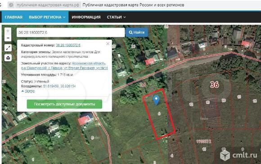Screen dimensions: 261x164
Task: Click the cmlt.ru watermark logo
Action: [x=238, y=155]
